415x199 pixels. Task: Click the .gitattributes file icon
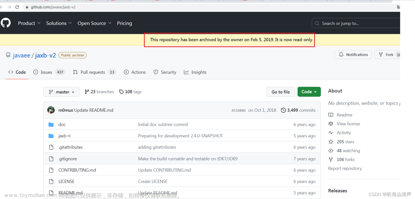tap(51, 147)
